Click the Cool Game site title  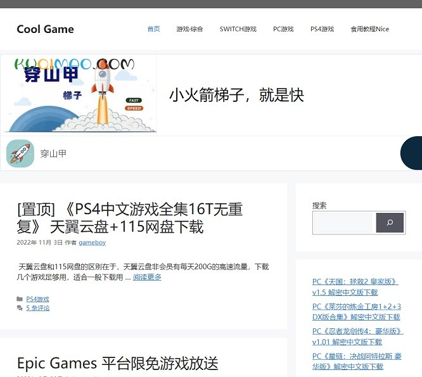tap(45, 29)
